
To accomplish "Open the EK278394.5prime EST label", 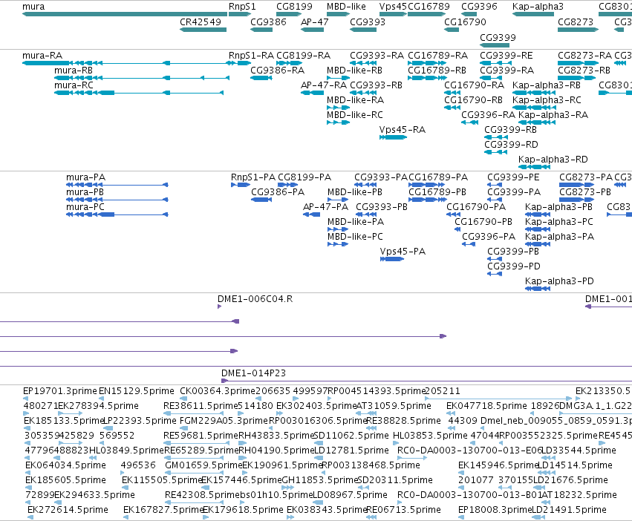I will pos(98,406).
